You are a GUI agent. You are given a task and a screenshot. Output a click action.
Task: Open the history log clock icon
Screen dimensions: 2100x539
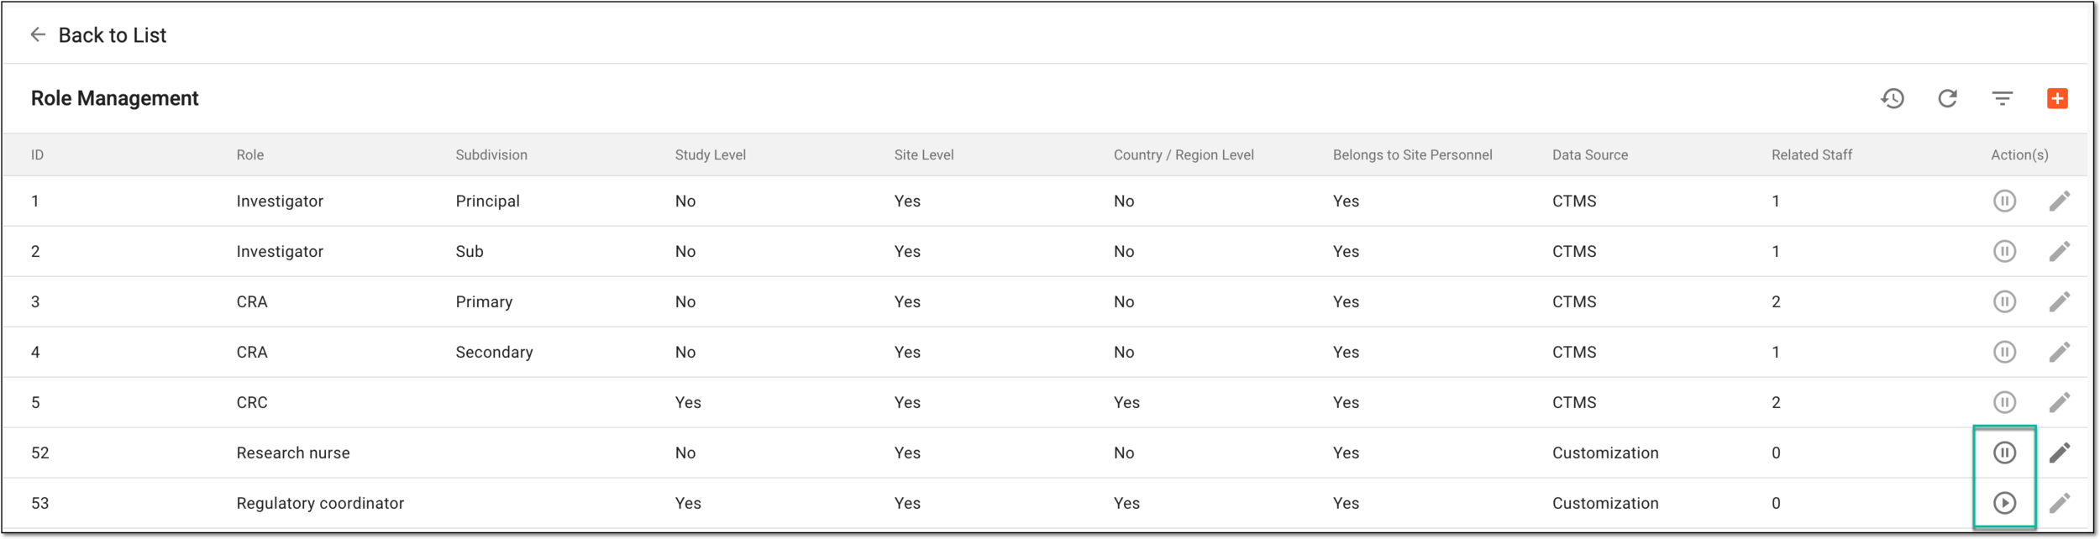[1893, 99]
